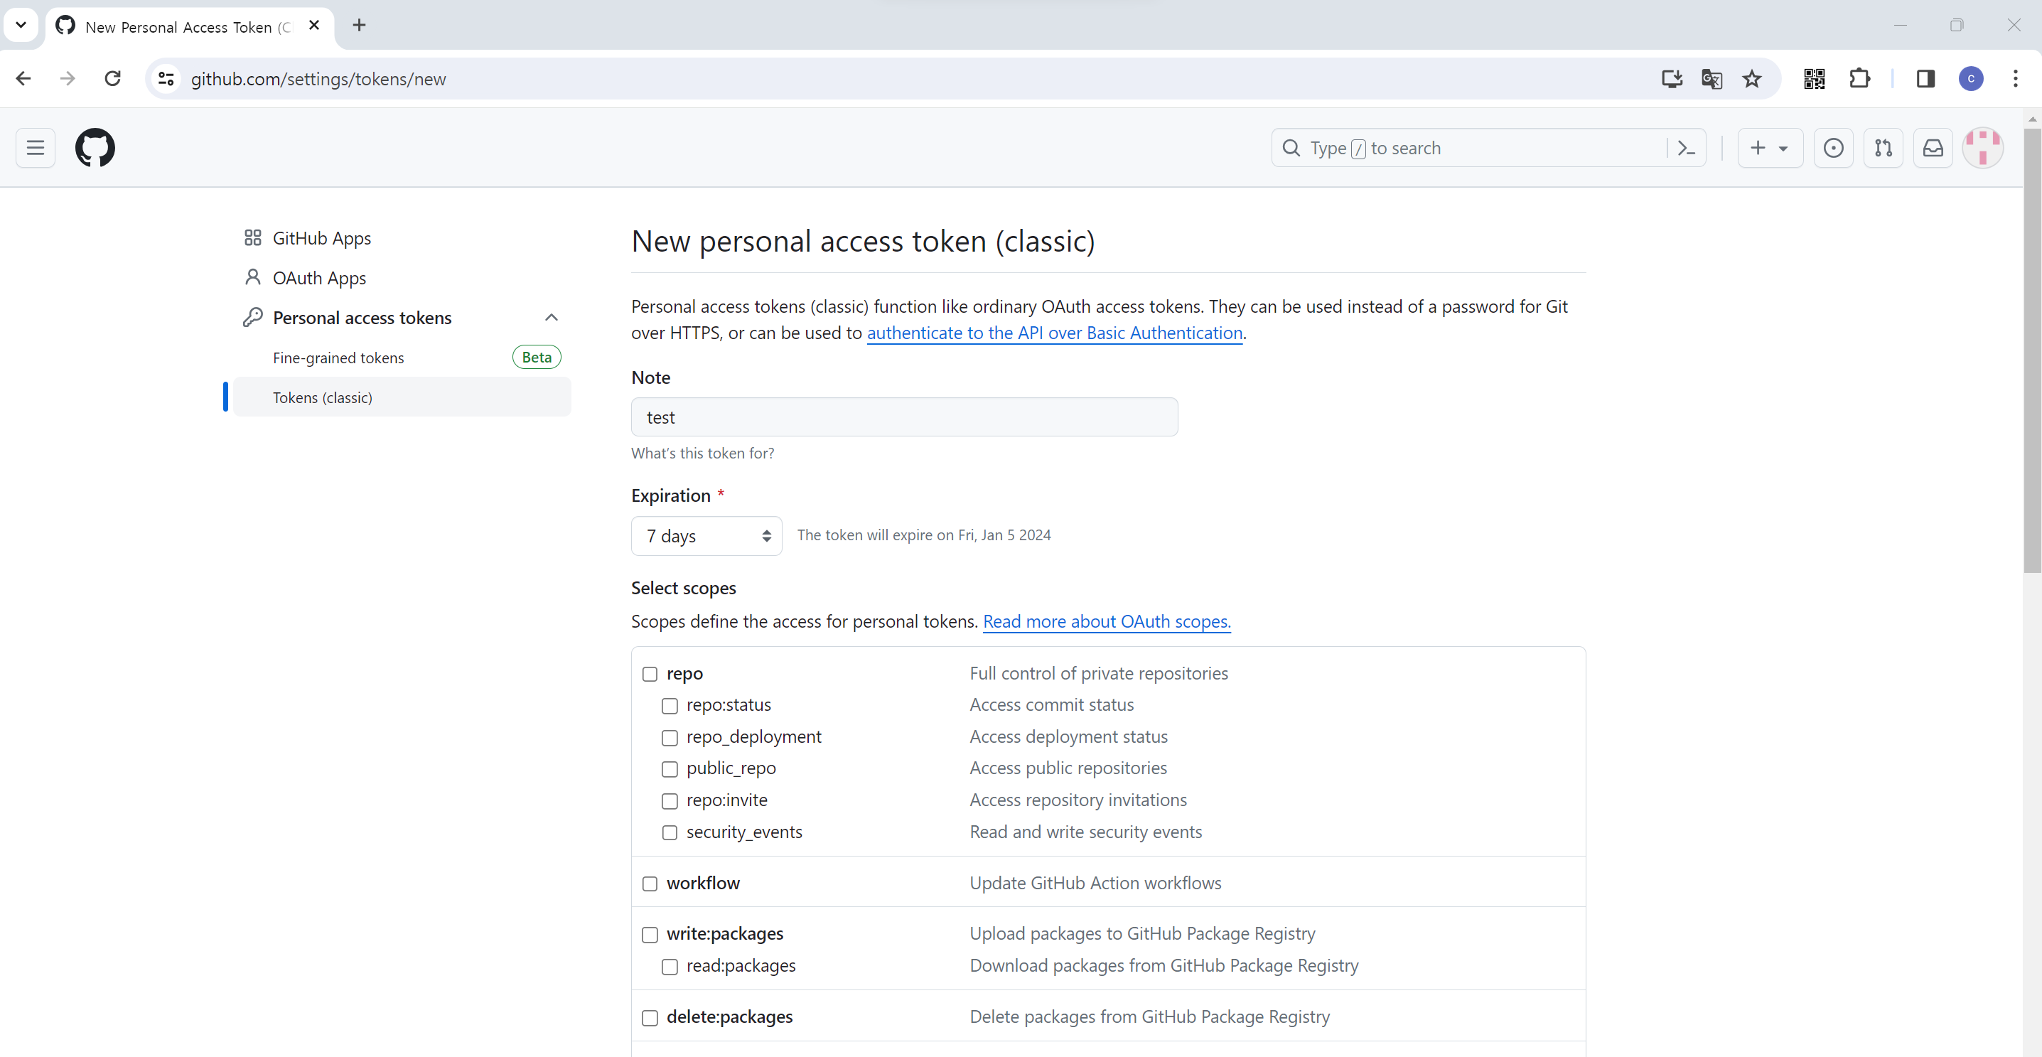Viewport: 2042px width, 1057px height.
Task: Open the create new plus dropdown
Action: tap(1769, 149)
